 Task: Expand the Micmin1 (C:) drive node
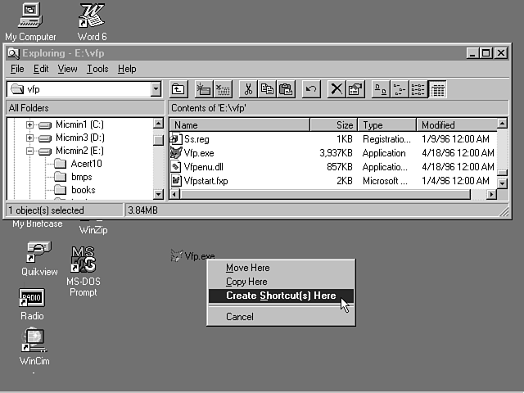coord(29,124)
